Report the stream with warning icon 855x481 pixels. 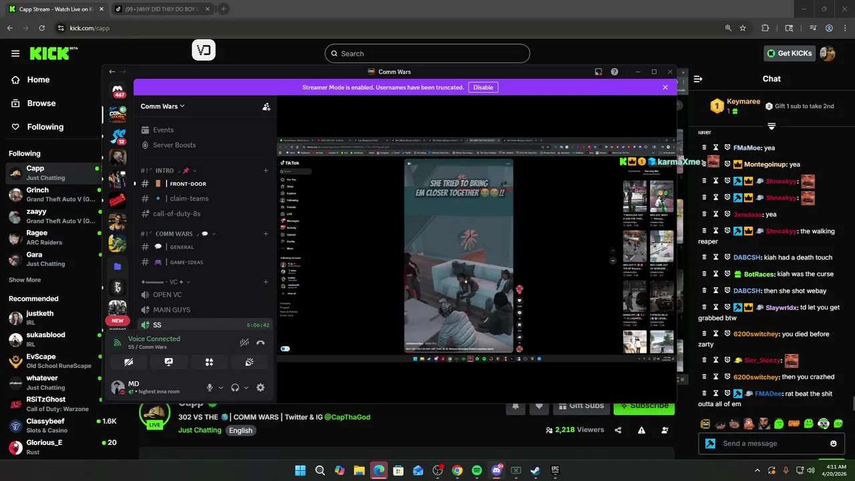(x=641, y=430)
